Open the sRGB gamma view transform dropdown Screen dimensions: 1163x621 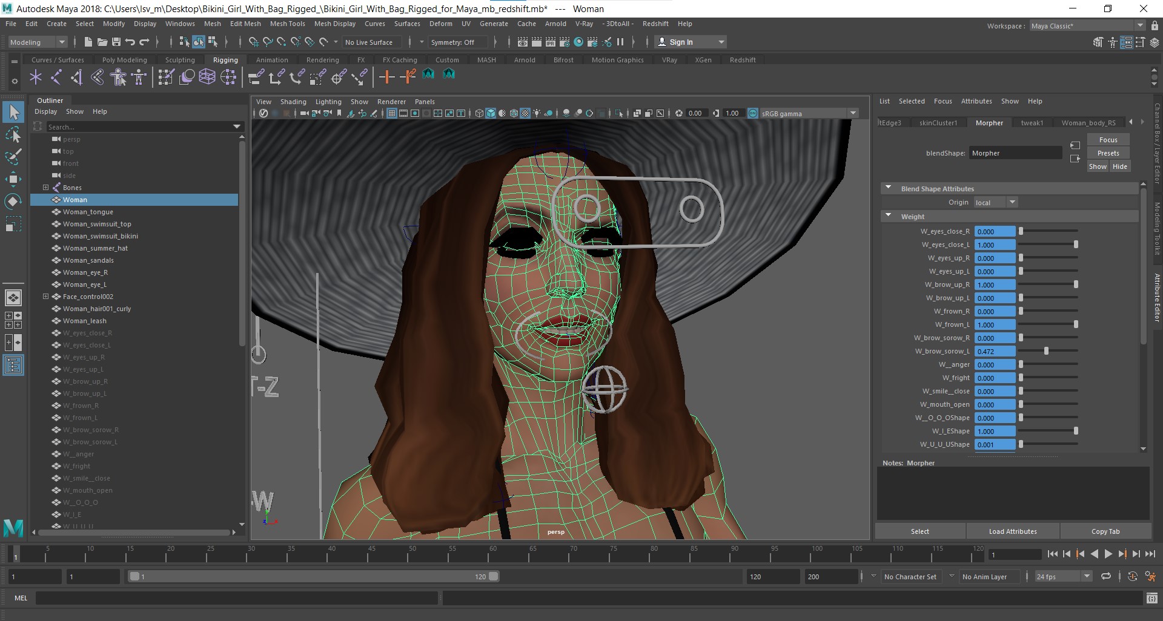(810, 113)
